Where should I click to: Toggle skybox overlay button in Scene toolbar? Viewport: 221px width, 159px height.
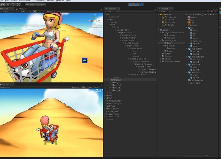(39, 11)
